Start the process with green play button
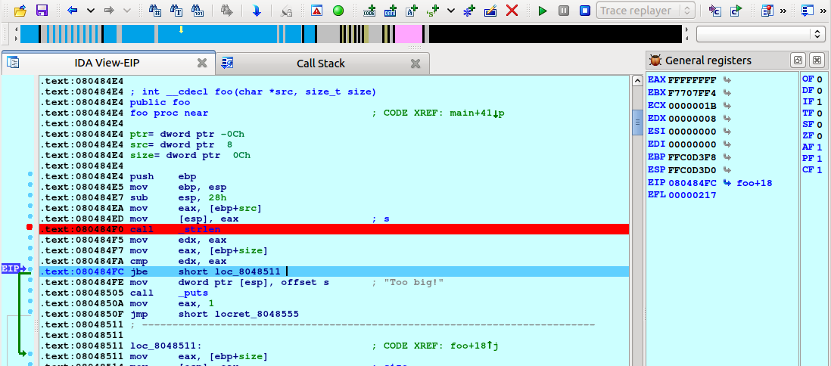 [x=542, y=11]
